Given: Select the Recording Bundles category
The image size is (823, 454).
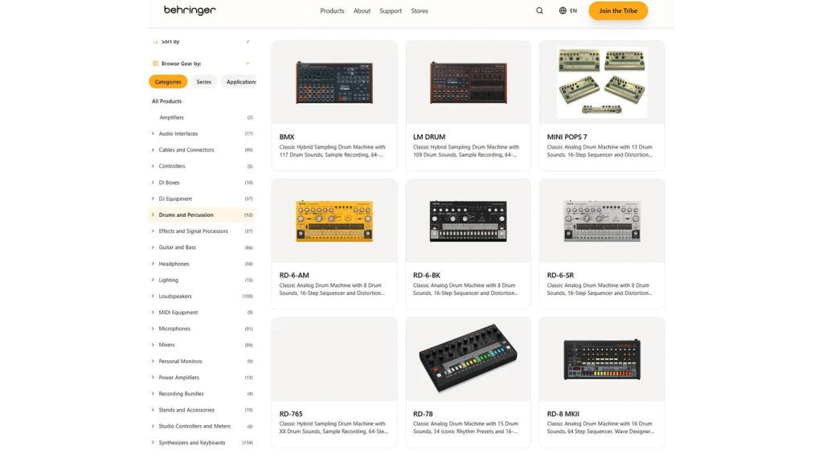Looking at the screenshot, I should pyautogui.click(x=181, y=394).
